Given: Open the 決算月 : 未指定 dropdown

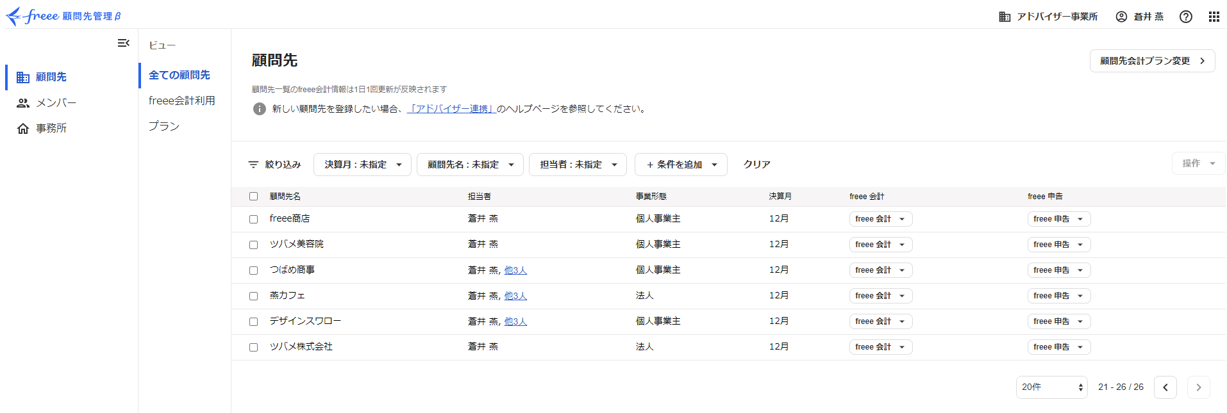Looking at the screenshot, I should 362,165.
